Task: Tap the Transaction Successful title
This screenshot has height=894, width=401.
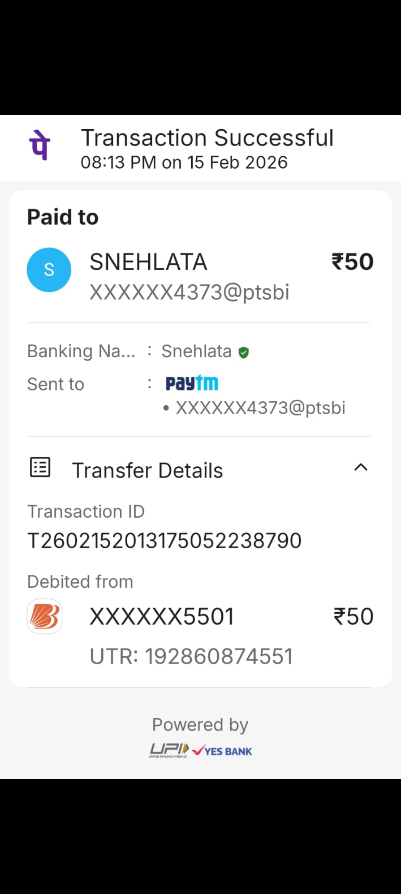Action: [208, 138]
